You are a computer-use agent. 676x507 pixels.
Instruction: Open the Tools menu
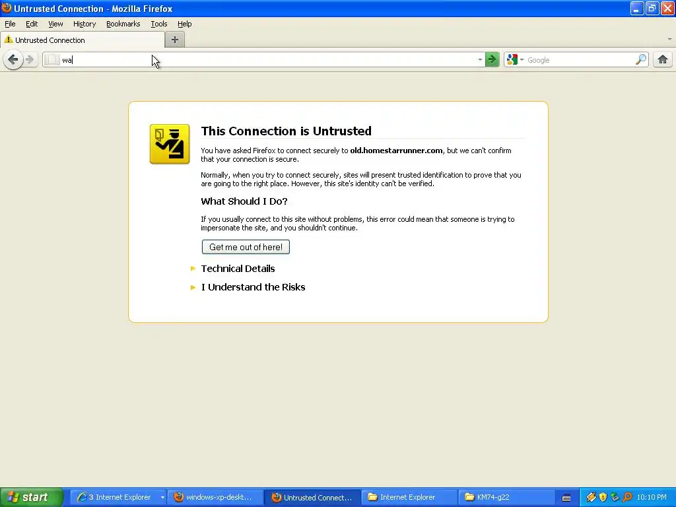tap(158, 24)
